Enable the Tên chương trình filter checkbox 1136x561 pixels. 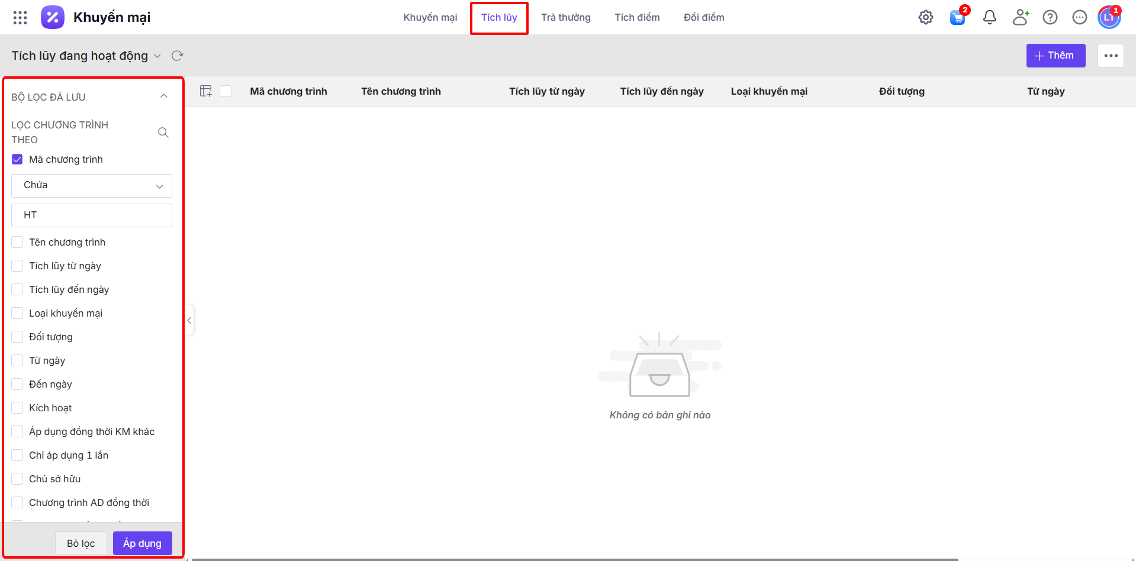pos(17,243)
